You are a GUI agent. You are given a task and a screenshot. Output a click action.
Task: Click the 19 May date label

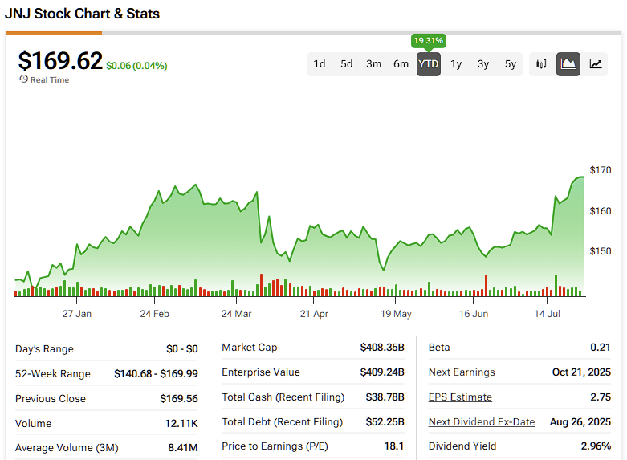pyautogui.click(x=396, y=314)
